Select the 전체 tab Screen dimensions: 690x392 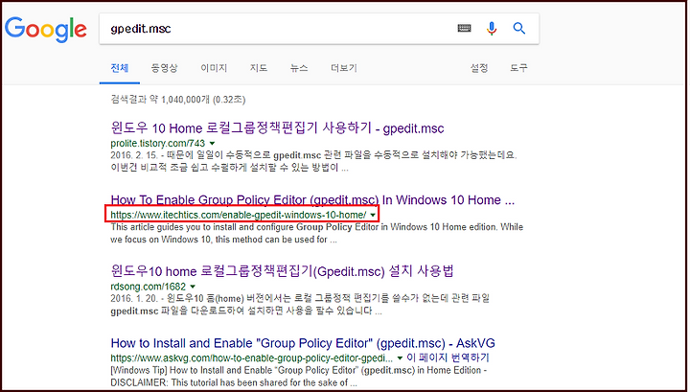click(119, 68)
